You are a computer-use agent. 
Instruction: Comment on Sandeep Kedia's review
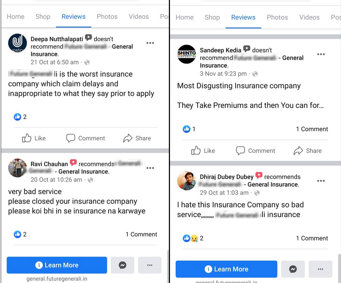(255, 151)
